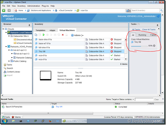Click the recent tasks filter text field
166x125 pixels.
(x=144, y=99)
